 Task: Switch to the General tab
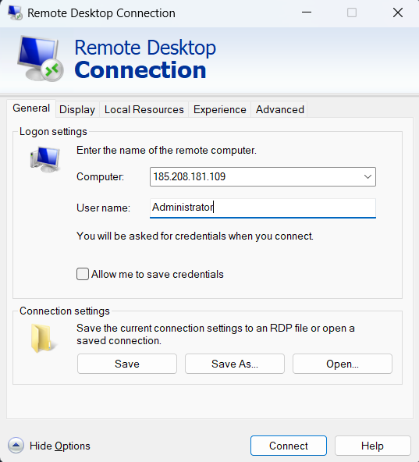tap(31, 108)
